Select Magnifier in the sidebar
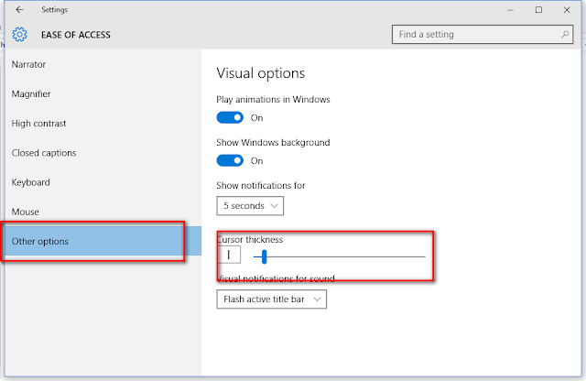The width and height of the screenshot is (586, 381). pos(31,94)
